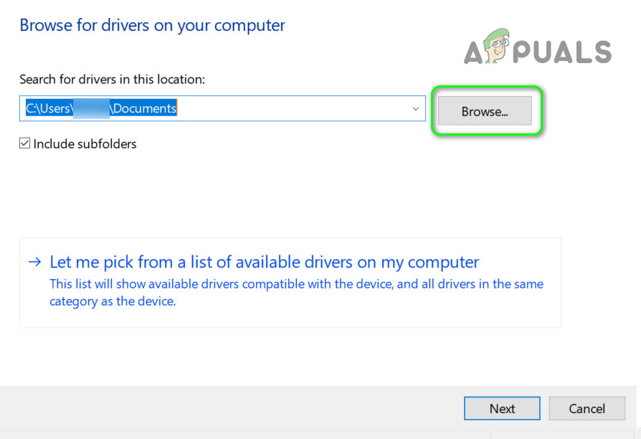Click the Include subfolders label text
The width and height of the screenshot is (641, 439).
[x=85, y=144]
